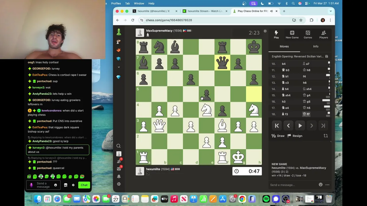The height and width of the screenshot is (206, 367).
Task: Open Google Chrome from the Dock
Action: click(x=242, y=199)
